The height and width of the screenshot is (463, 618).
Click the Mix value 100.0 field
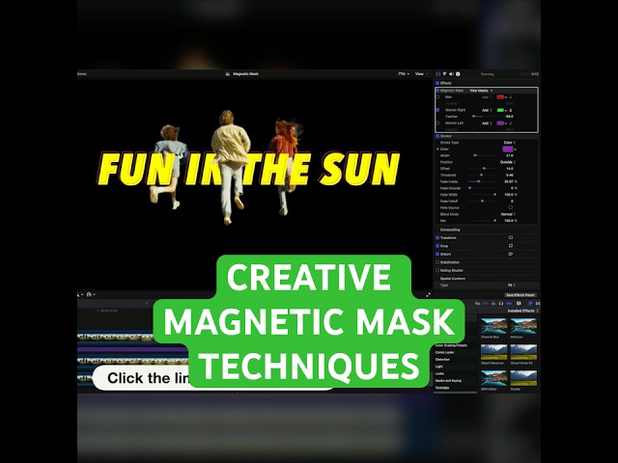click(x=509, y=221)
